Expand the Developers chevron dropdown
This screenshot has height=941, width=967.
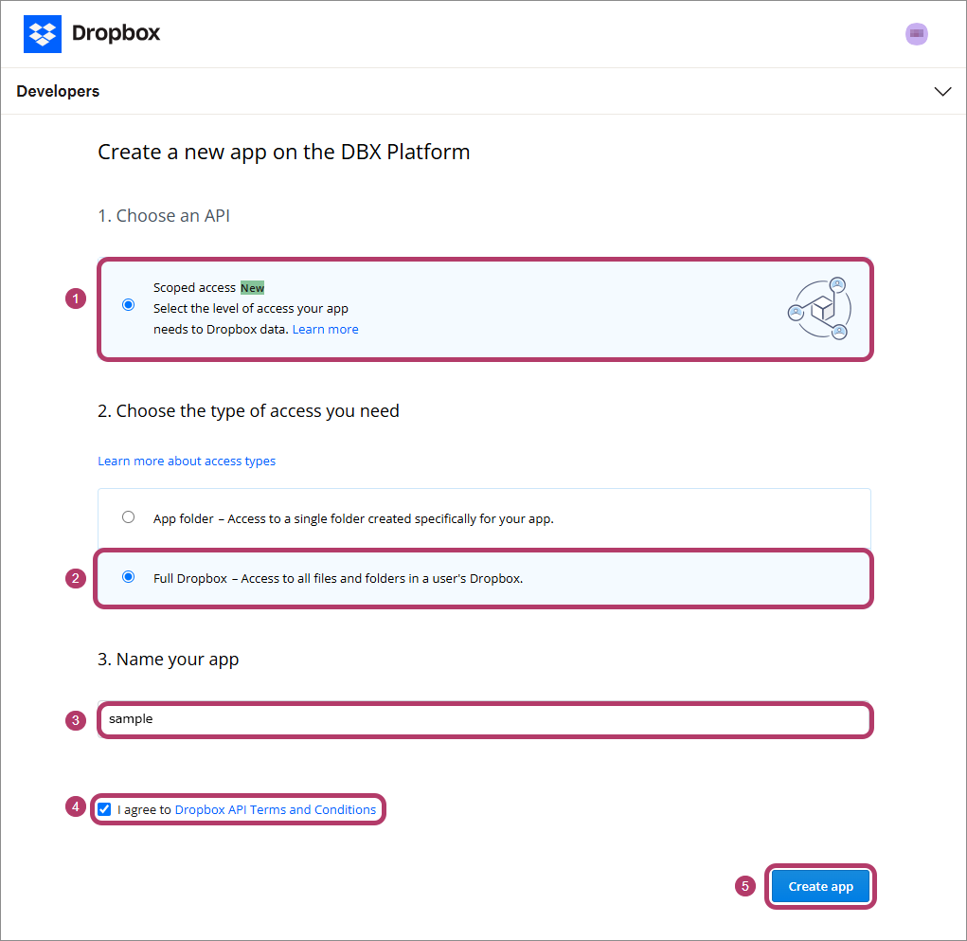(942, 92)
